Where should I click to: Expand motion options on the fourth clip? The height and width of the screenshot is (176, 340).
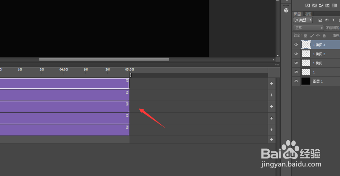coord(127,115)
